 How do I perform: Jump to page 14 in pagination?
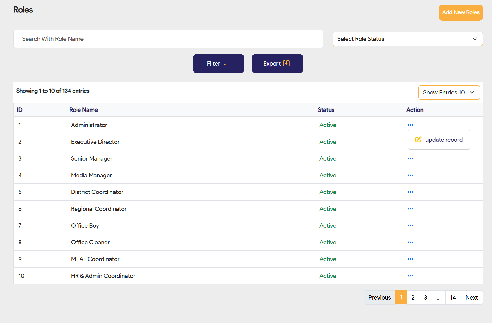click(453, 297)
